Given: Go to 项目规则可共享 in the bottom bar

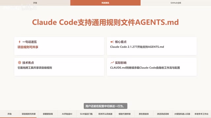Looking at the screenshot, I should (29, 114).
